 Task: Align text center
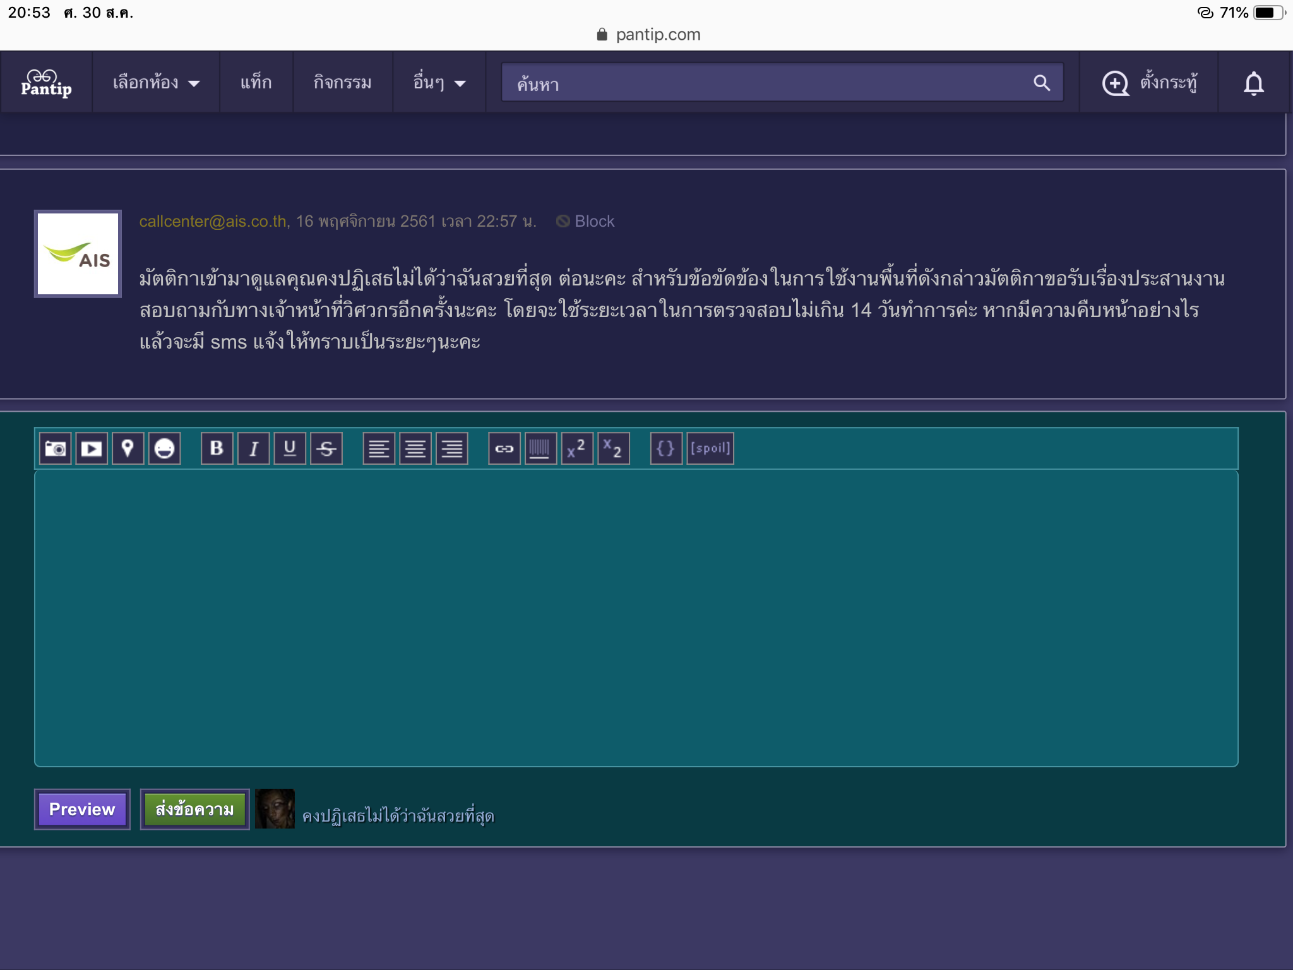pos(415,448)
